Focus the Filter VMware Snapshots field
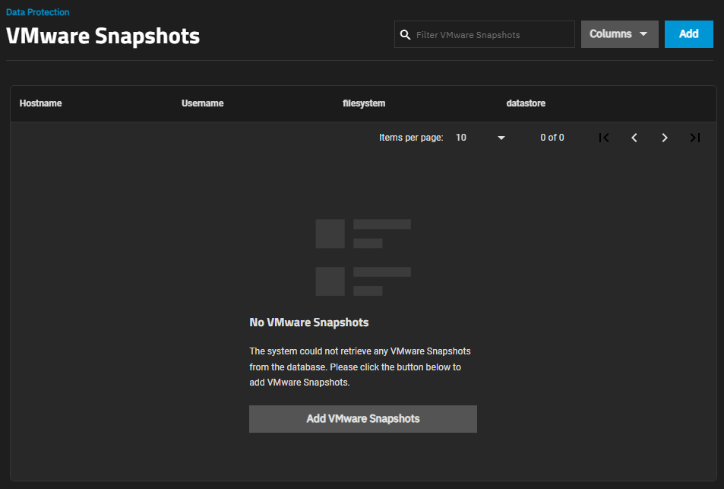 (485, 34)
